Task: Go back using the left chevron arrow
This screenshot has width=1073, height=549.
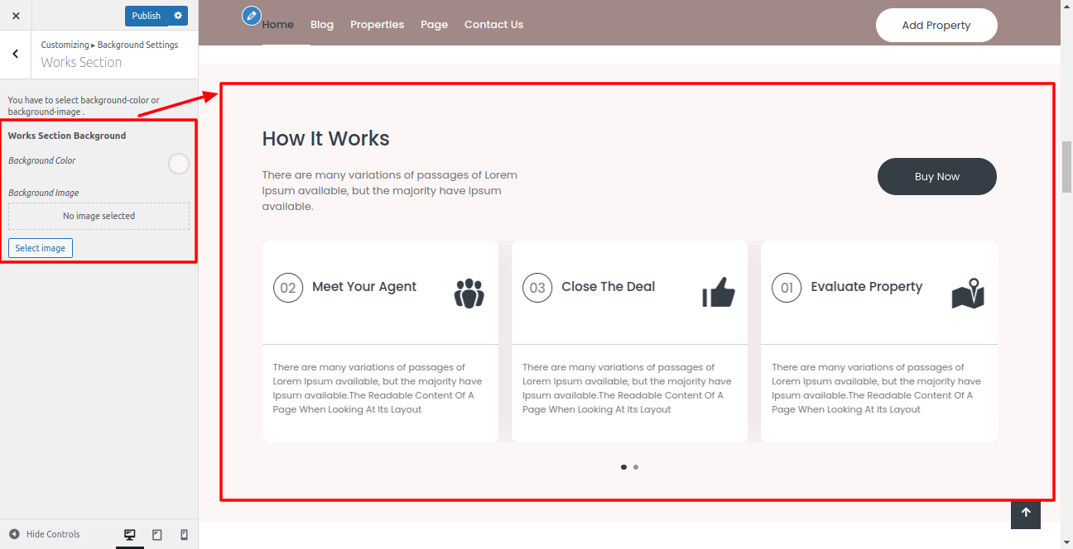Action: [x=16, y=54]
